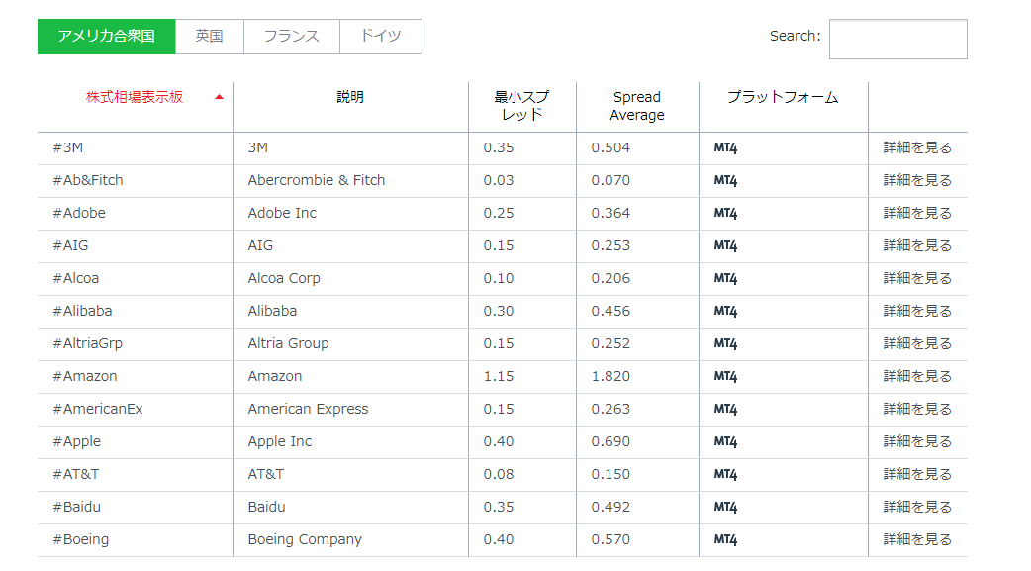Image resolution: width=1031 pixels, height=571 pixels.
Task: Click MT4 icon in Abercrombie & Fitch row
Action: coord(725,180)
